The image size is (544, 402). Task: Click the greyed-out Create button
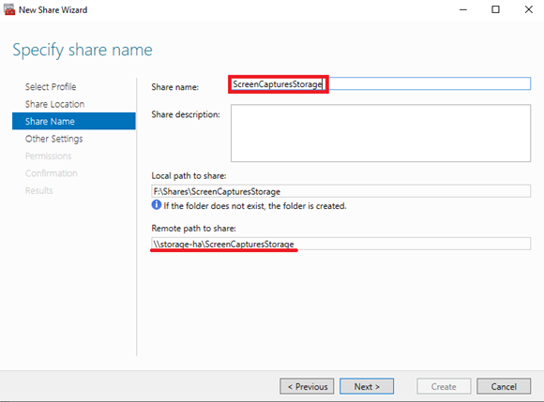coord(444,386)
